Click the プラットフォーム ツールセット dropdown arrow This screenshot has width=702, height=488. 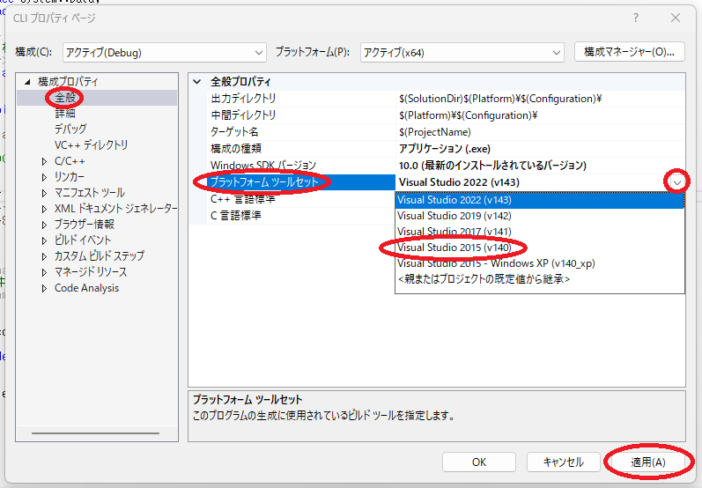point(676,182)
